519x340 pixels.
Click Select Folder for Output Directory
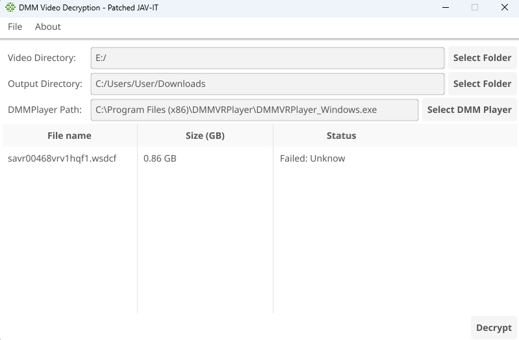coord(482,84)
